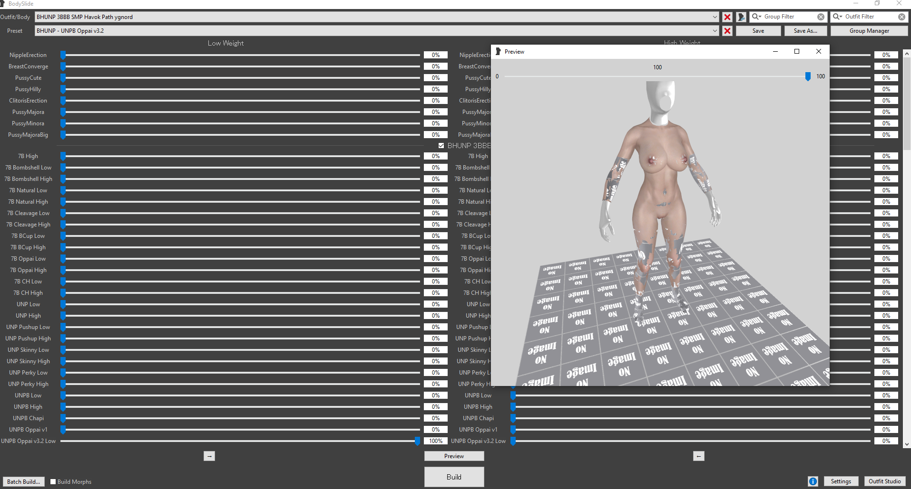Close the Preview window

point(819,51)
